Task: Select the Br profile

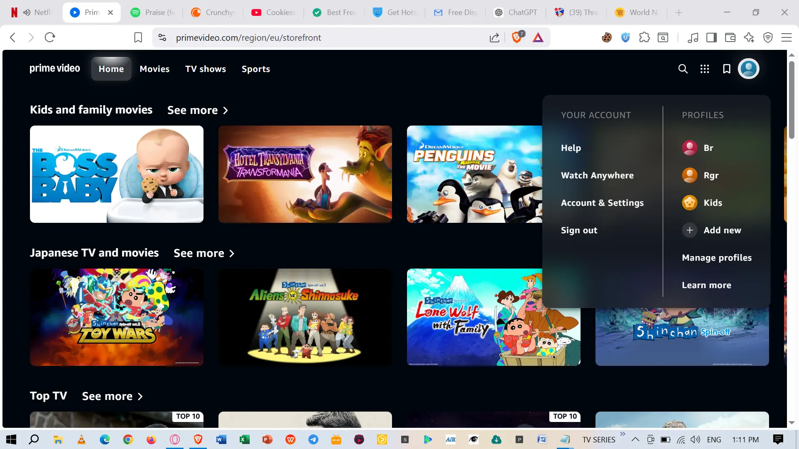Action: 697,148
